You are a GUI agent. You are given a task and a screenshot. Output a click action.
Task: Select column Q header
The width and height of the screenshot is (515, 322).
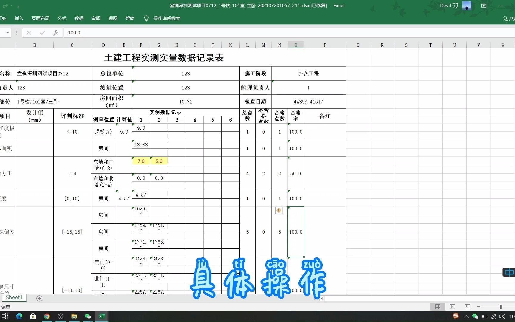[358, 45]
